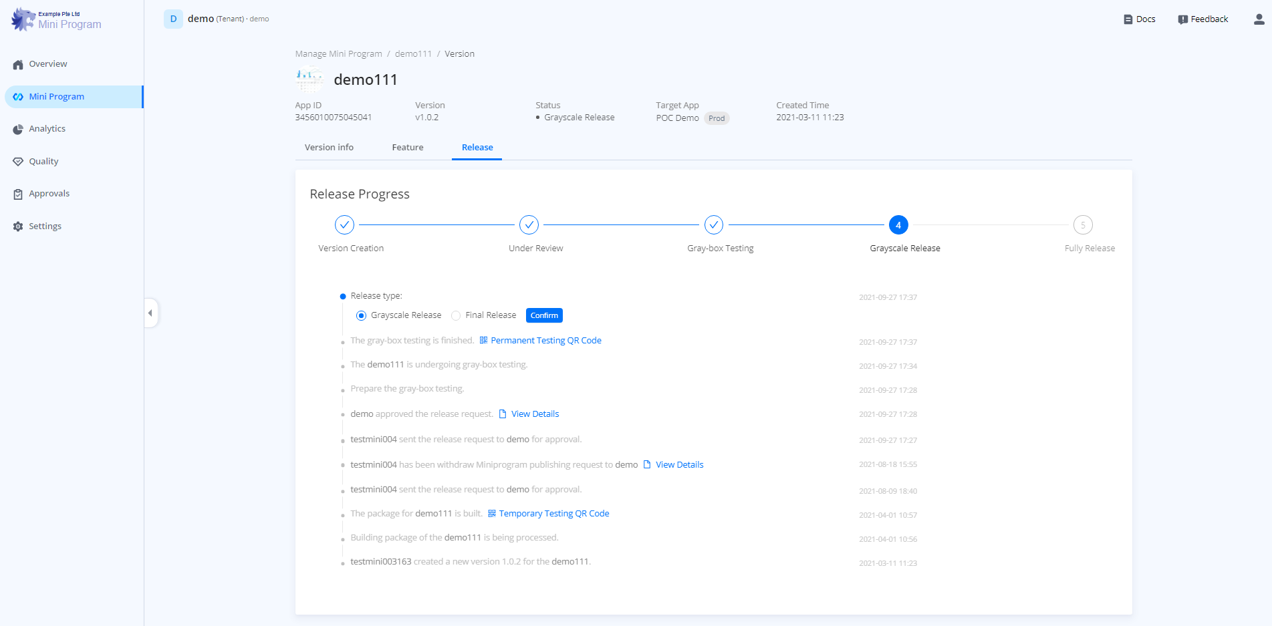Select the Final Release radio option
Screen dimensions: 1272x626
[456, 315]
